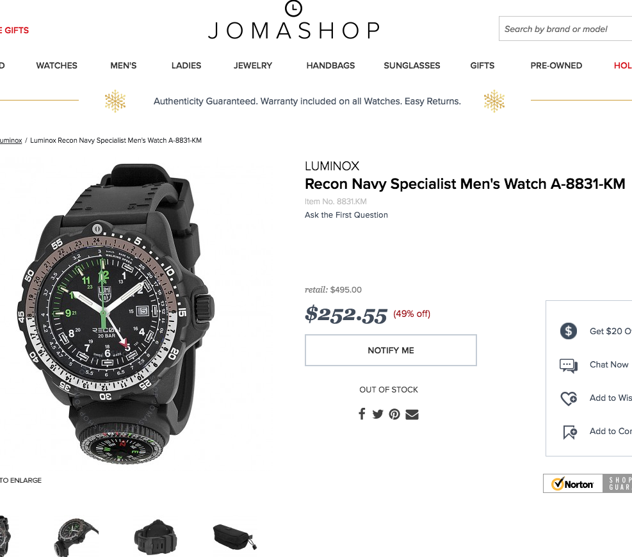The height and width of the screenshot is (557, 632).
Task: Click Ask the First Question link
Action: 346,215
